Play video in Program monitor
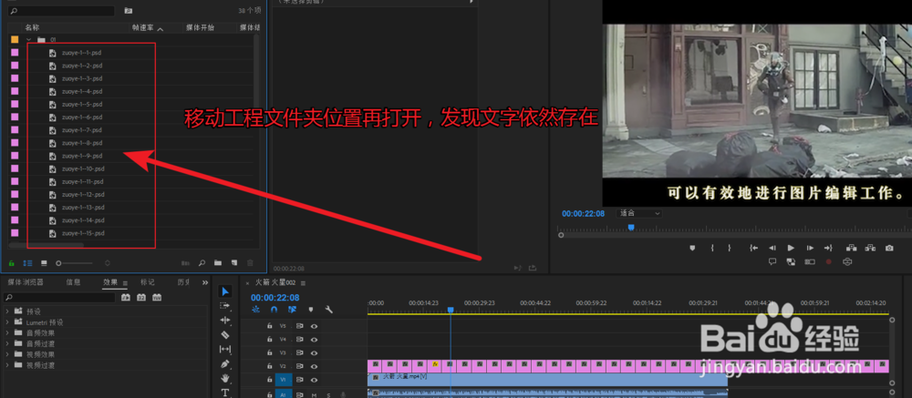Screen dimensions: 912x398 click(791, 248)
